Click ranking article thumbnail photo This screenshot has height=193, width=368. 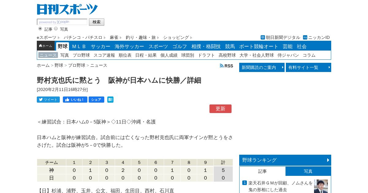[321, 186]
